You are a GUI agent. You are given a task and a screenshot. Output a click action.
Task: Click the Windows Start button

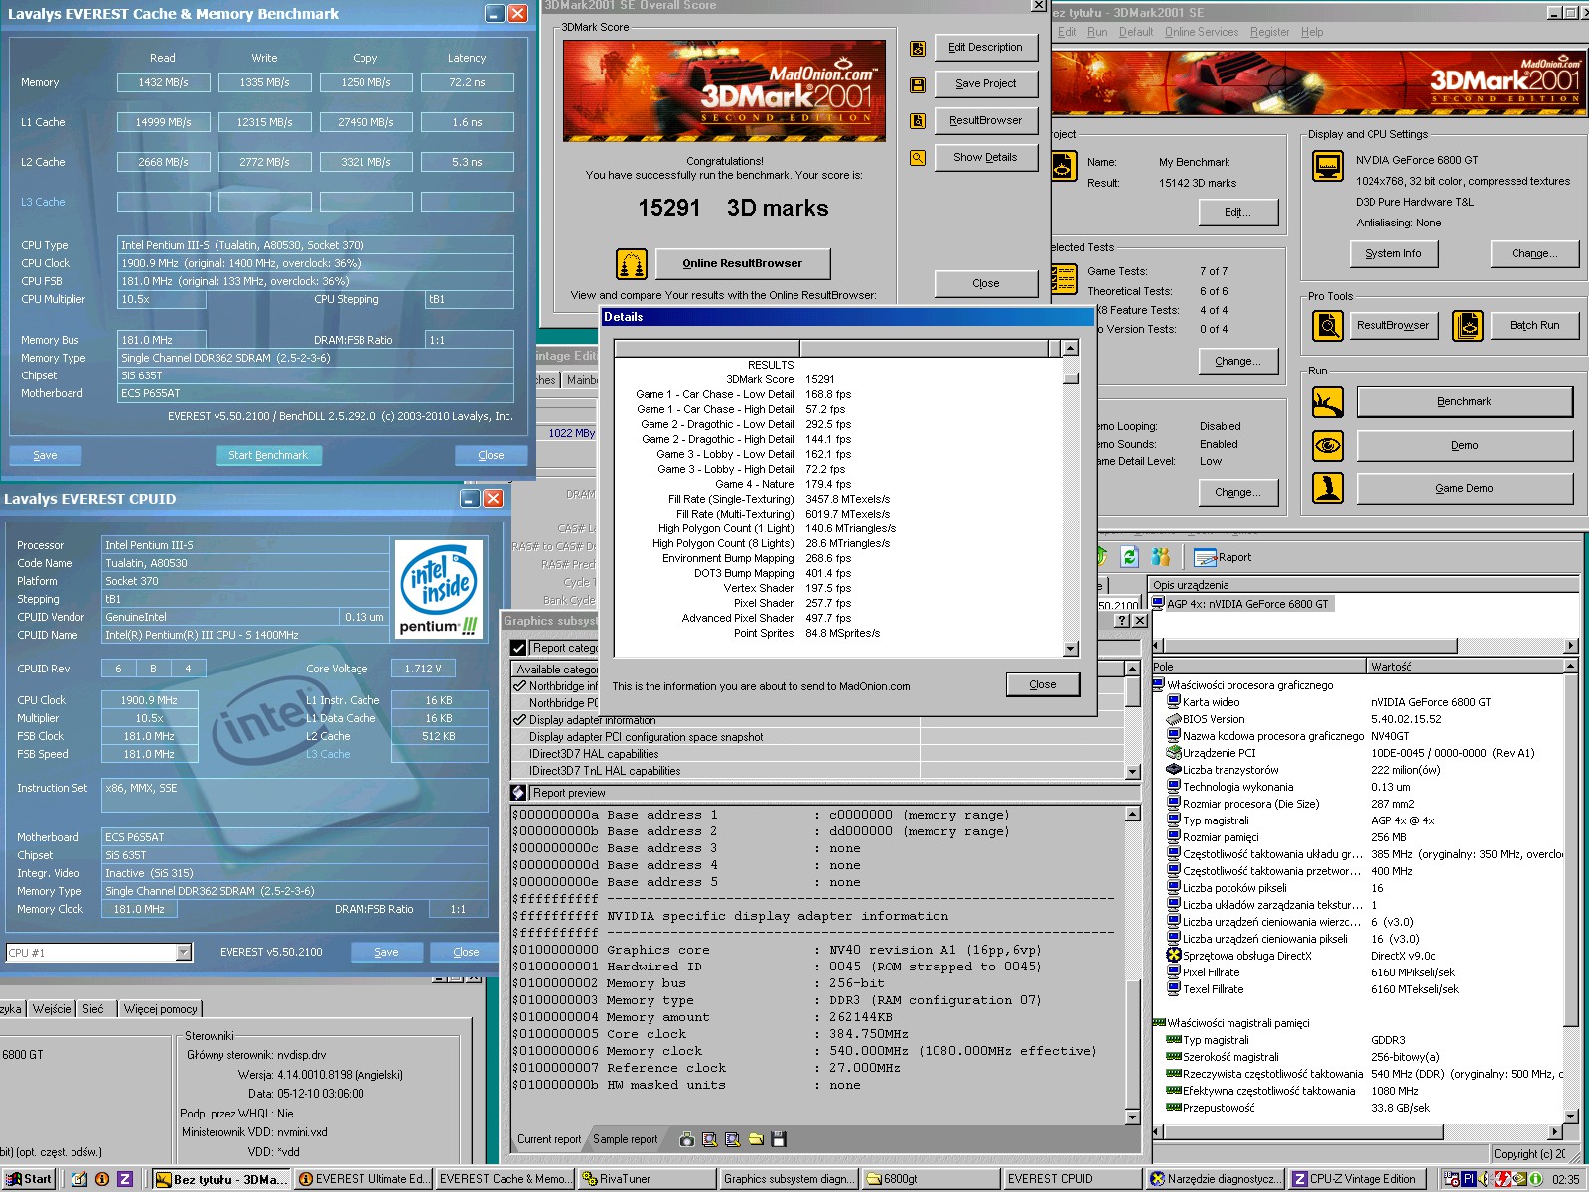31,1179
